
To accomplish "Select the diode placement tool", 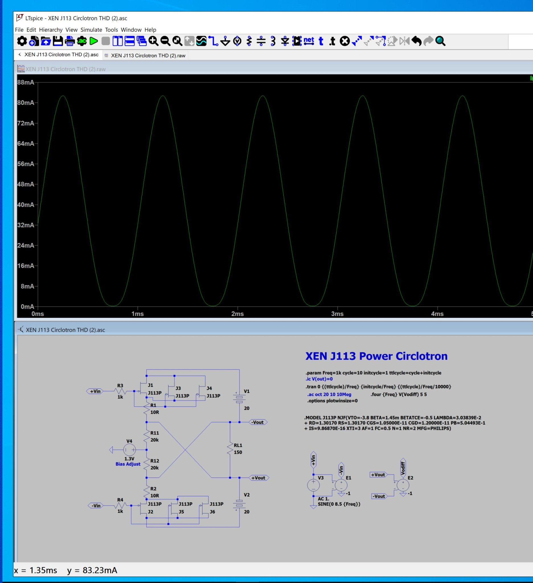I will pyautogui.click(x=285, y=41).
